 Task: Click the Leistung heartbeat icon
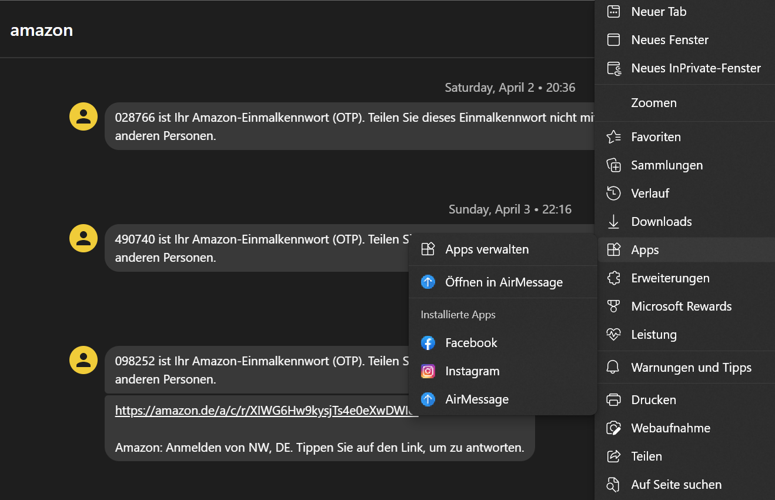(x=613, y=335)
